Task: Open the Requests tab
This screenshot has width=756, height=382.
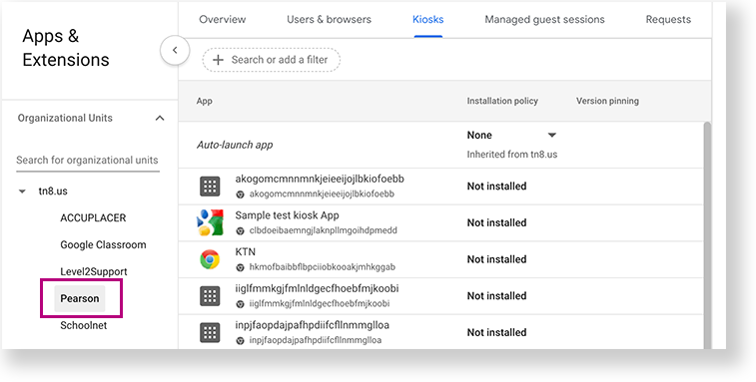Action: click(668, 20)
